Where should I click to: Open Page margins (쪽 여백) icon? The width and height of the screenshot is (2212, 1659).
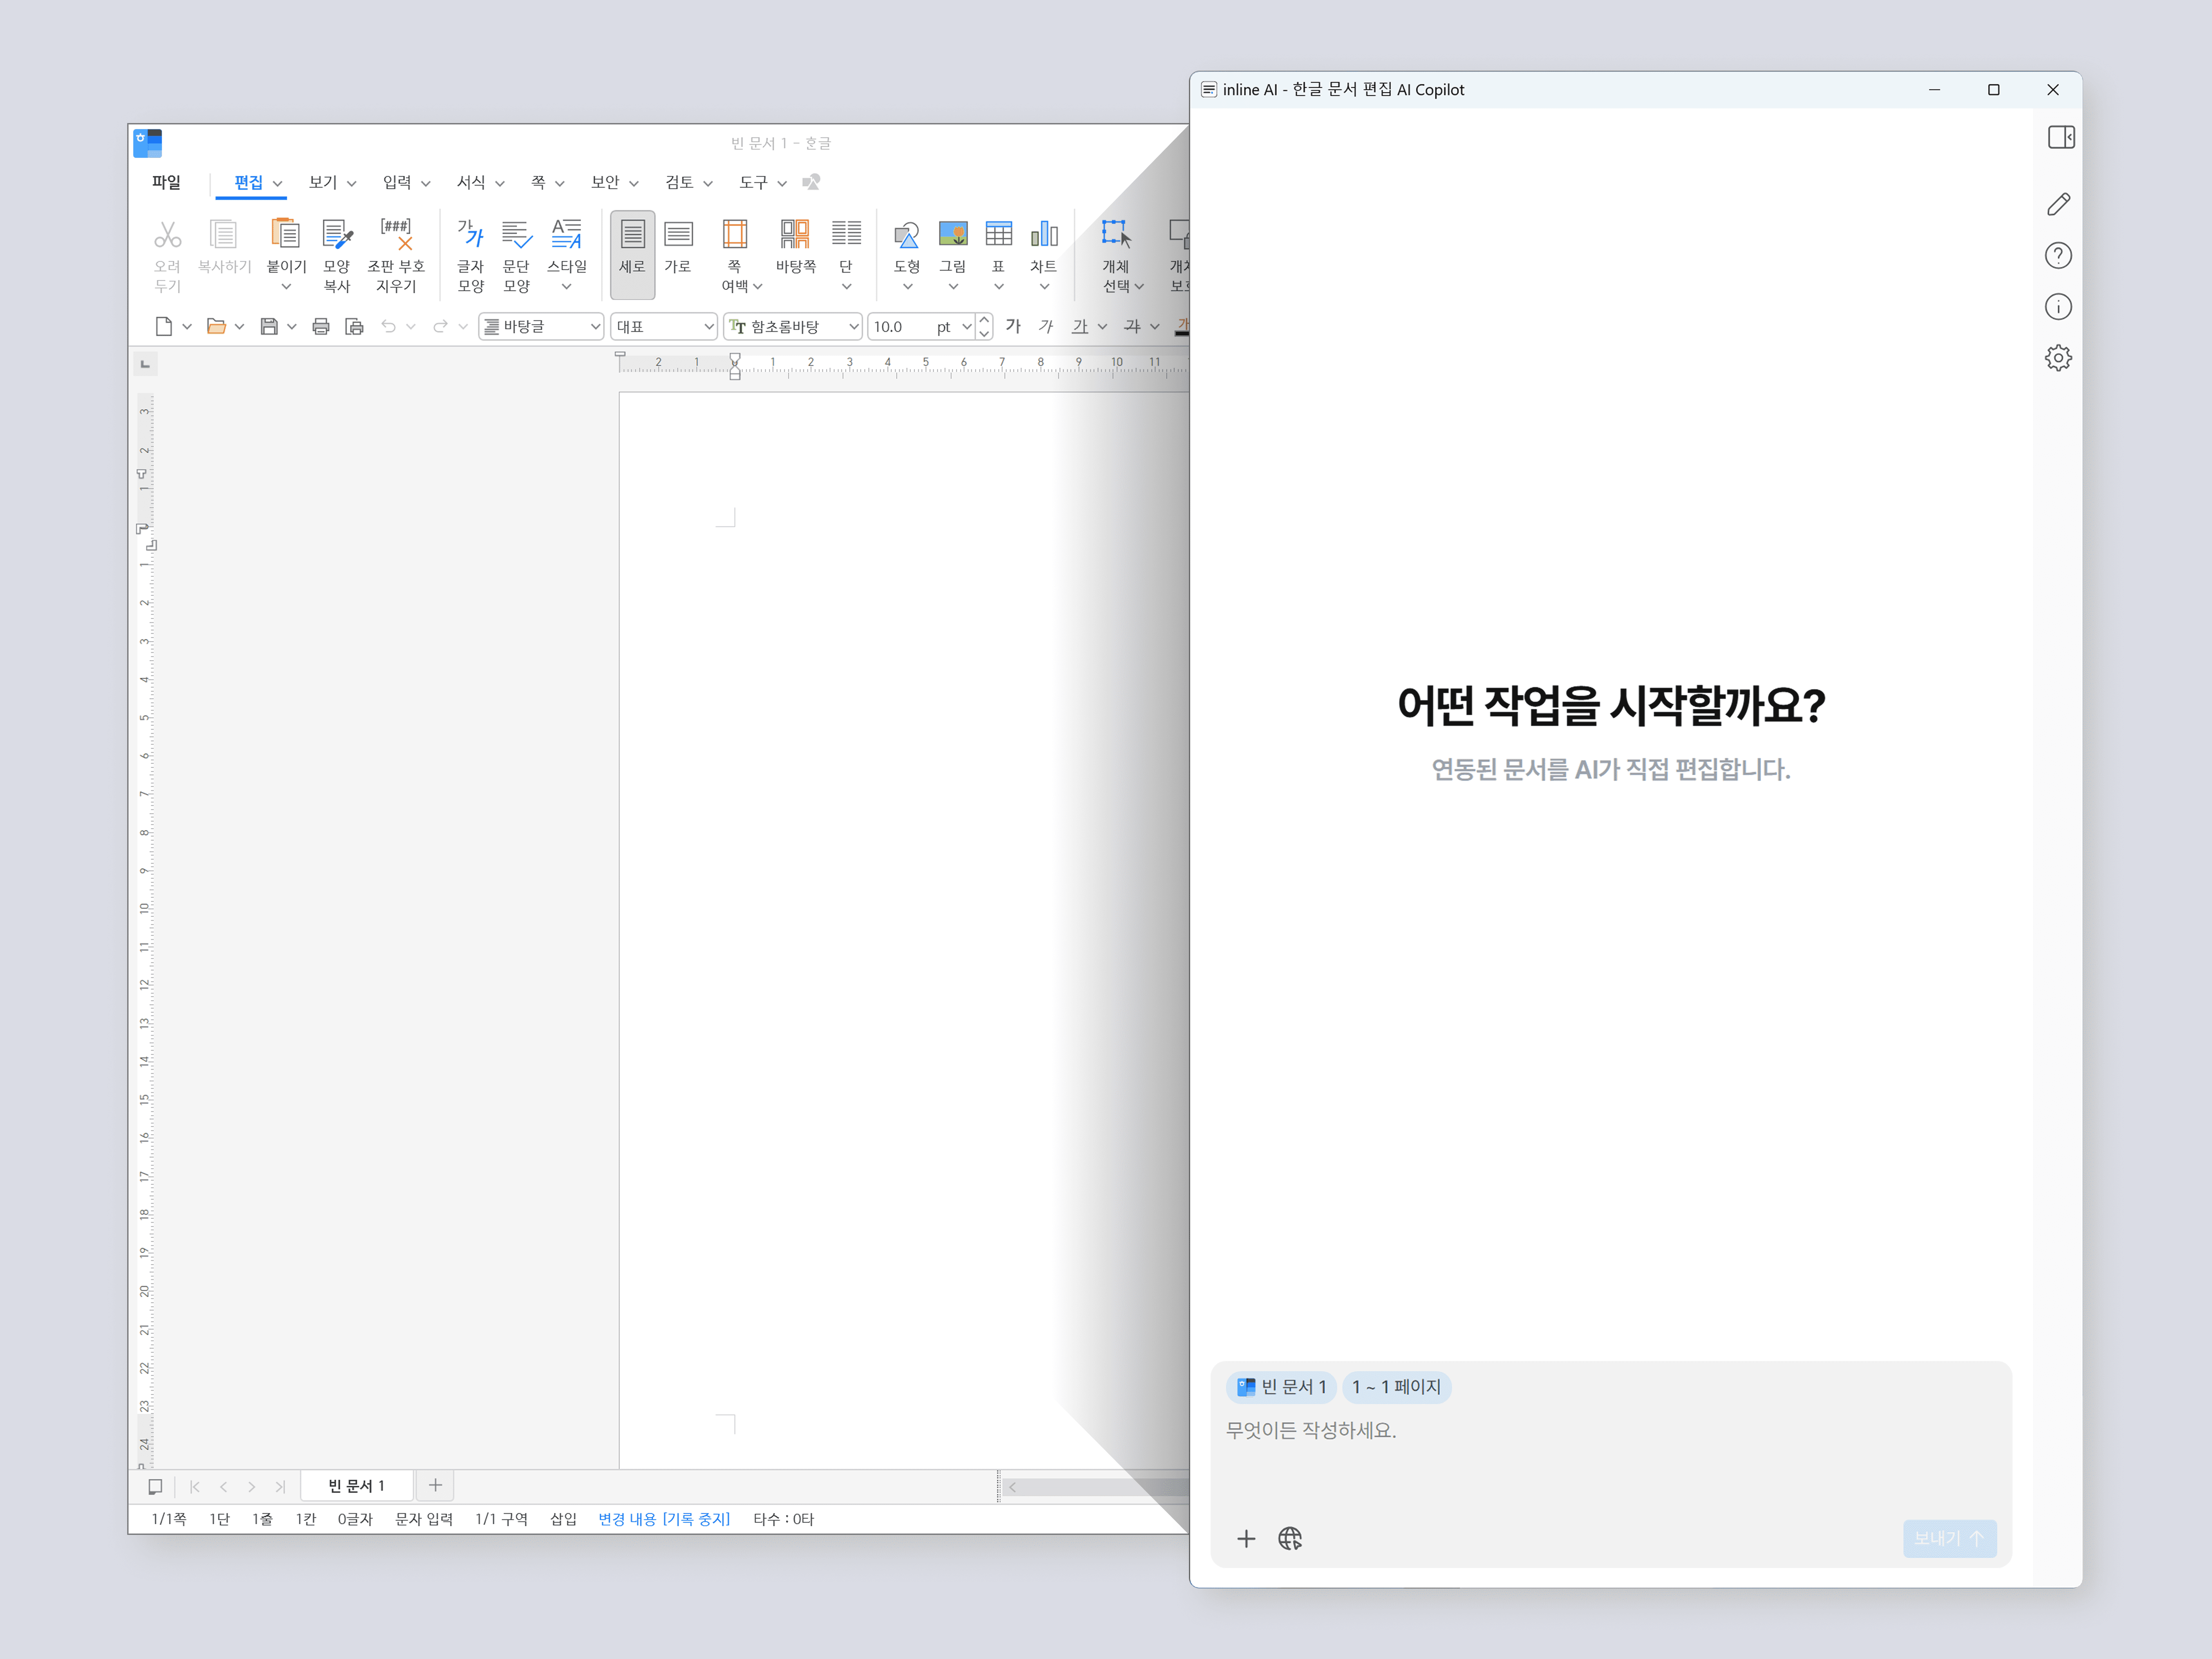(735, 234)
